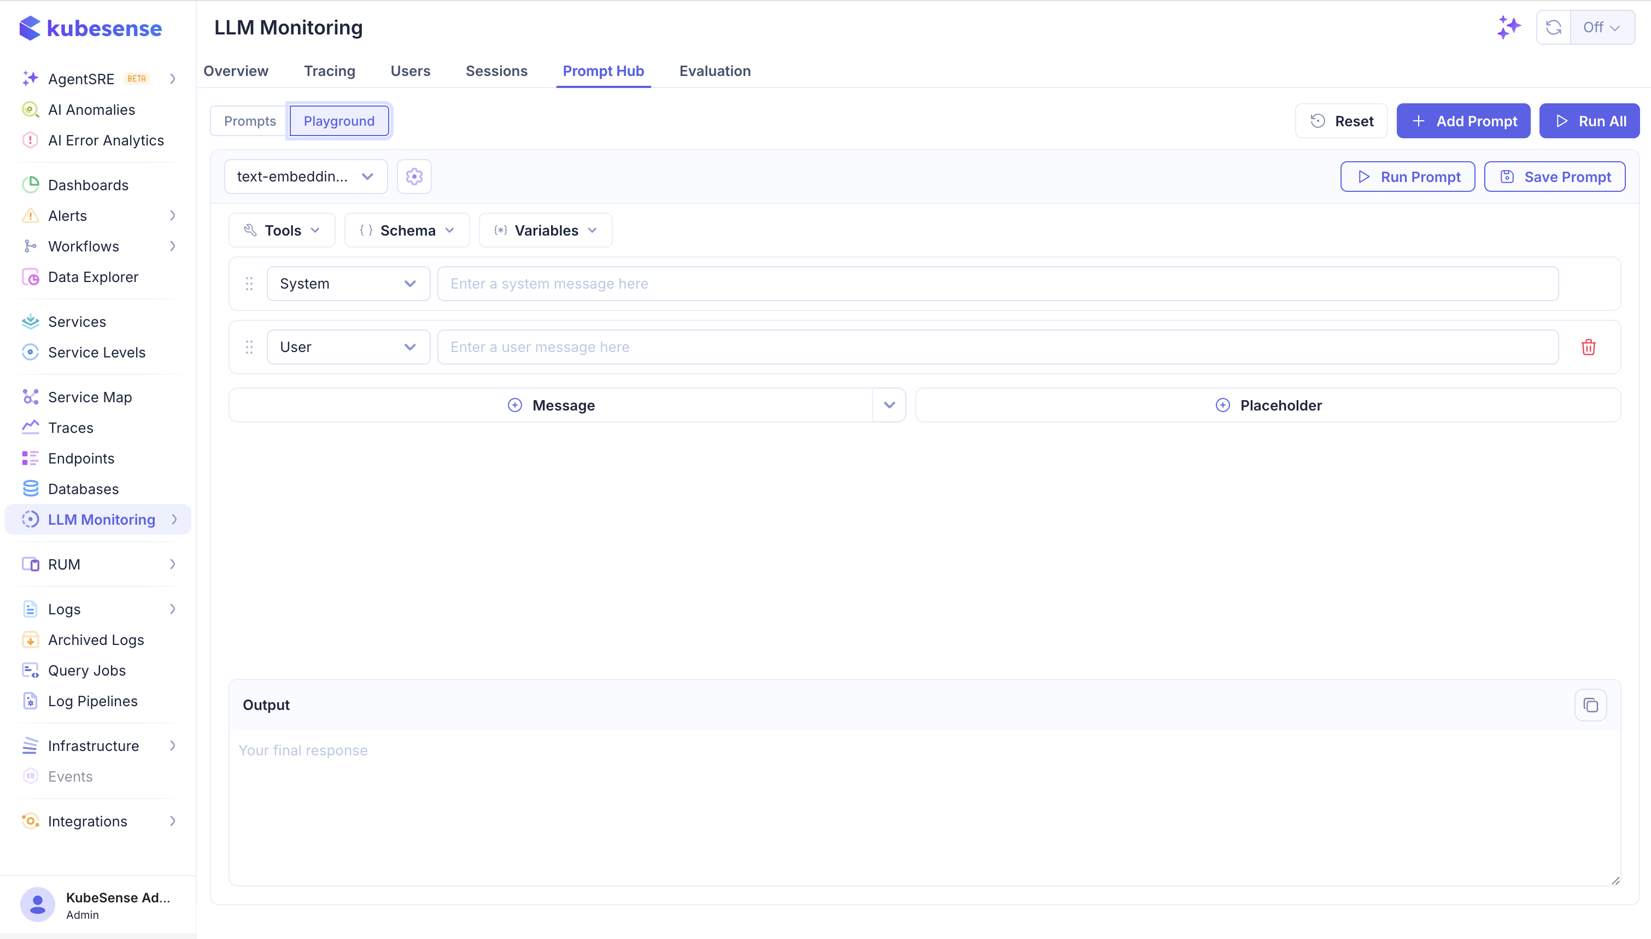Click the Run All button
The height and width of the screenshot is (939, 1651).
pos(1589,121)
